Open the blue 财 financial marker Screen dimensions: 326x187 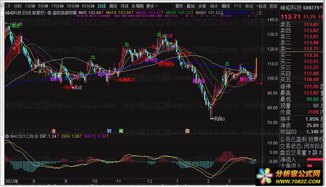[109, 131]
